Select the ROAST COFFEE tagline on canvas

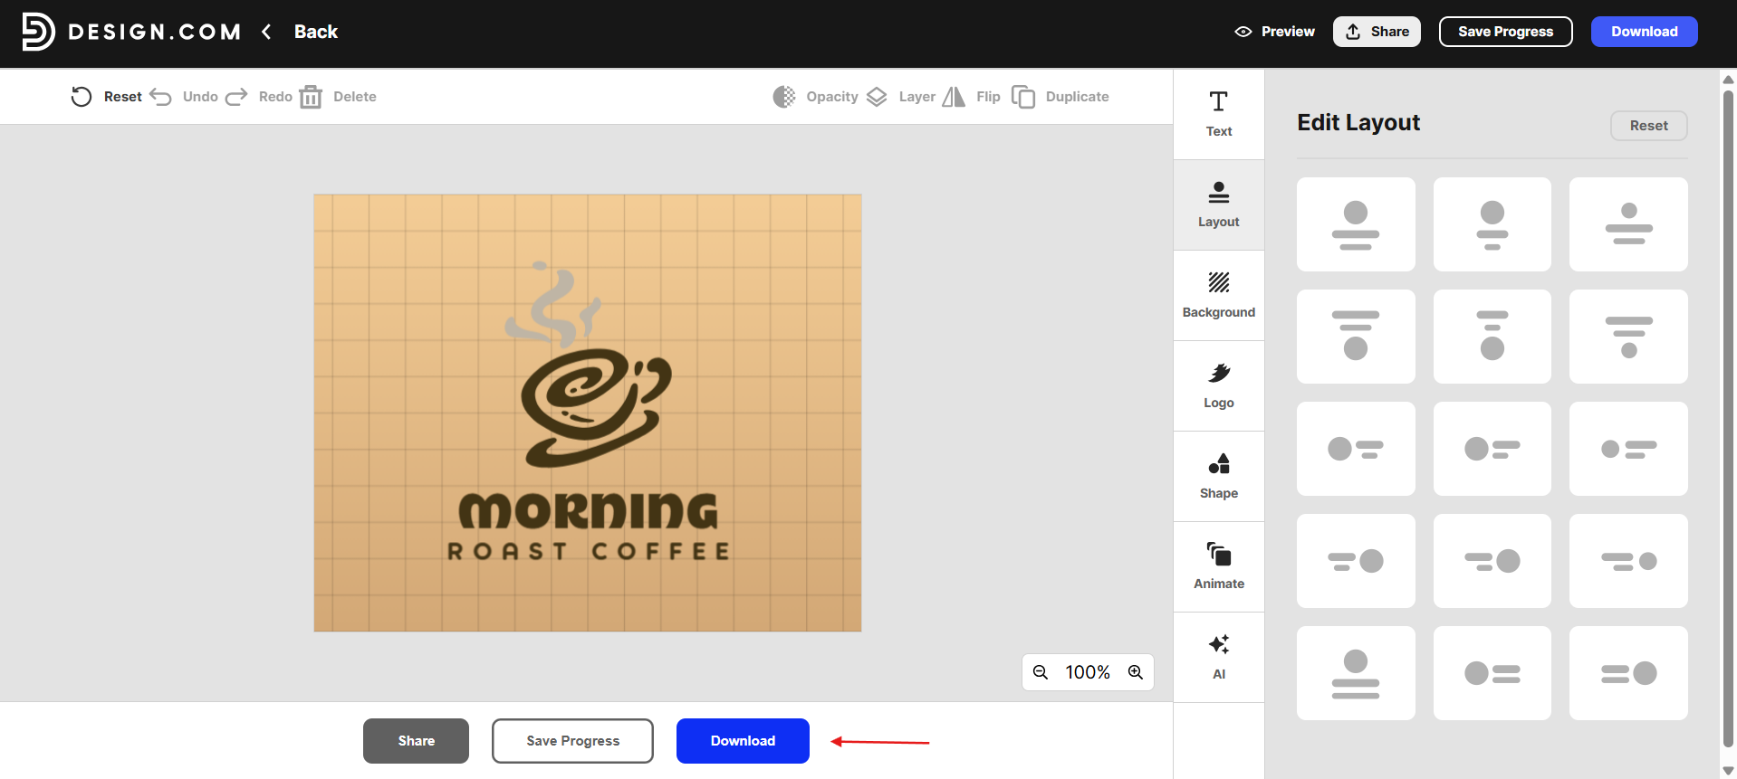click(x=589, y=551)
